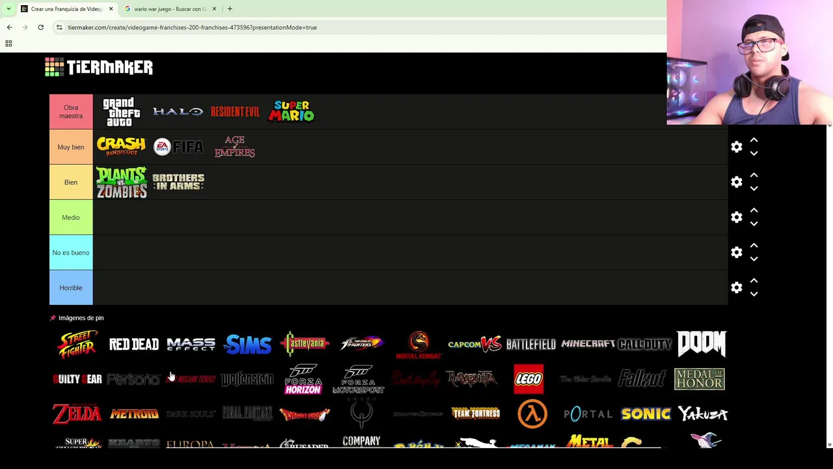The height and width of the screenshot is (469, 833).
Task: Pick the Medal of Honor logo
Action: pos(700,379)
